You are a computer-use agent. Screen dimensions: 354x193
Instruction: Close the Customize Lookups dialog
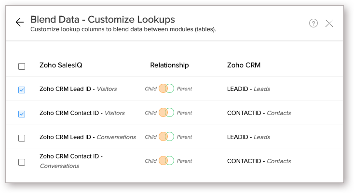pos(329,23)
